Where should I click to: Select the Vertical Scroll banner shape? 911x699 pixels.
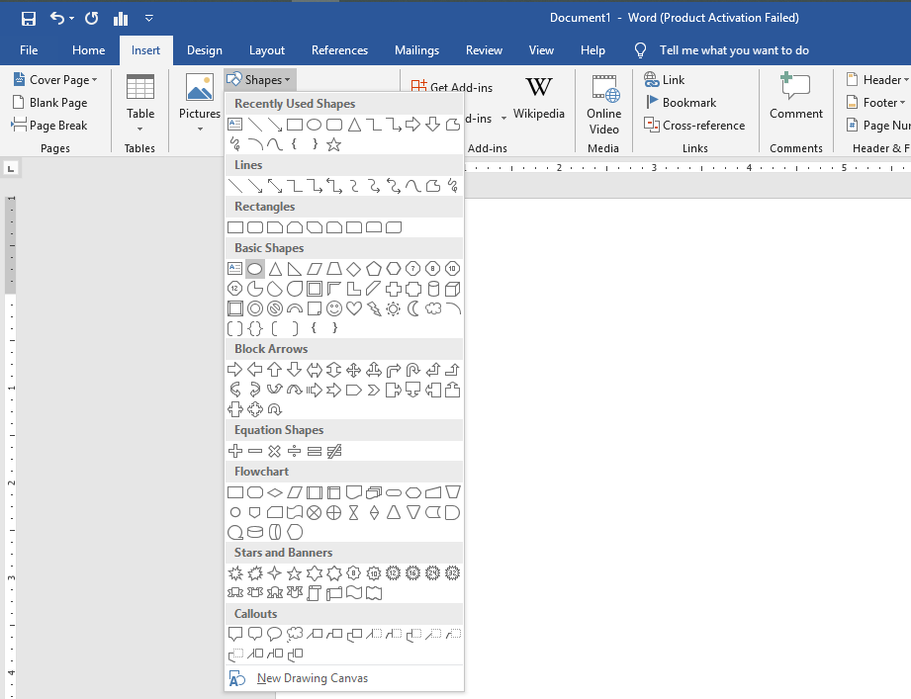pyautogui.click(x=315, y=593)
